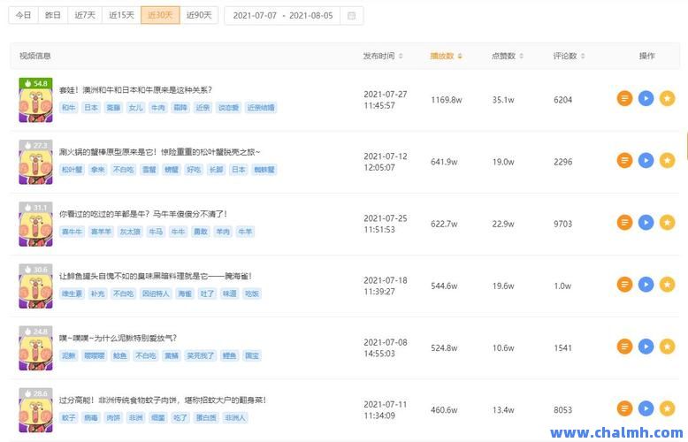Click the 35.1w likes value
This screenshot has height=442, width=688.
(503, 100)
